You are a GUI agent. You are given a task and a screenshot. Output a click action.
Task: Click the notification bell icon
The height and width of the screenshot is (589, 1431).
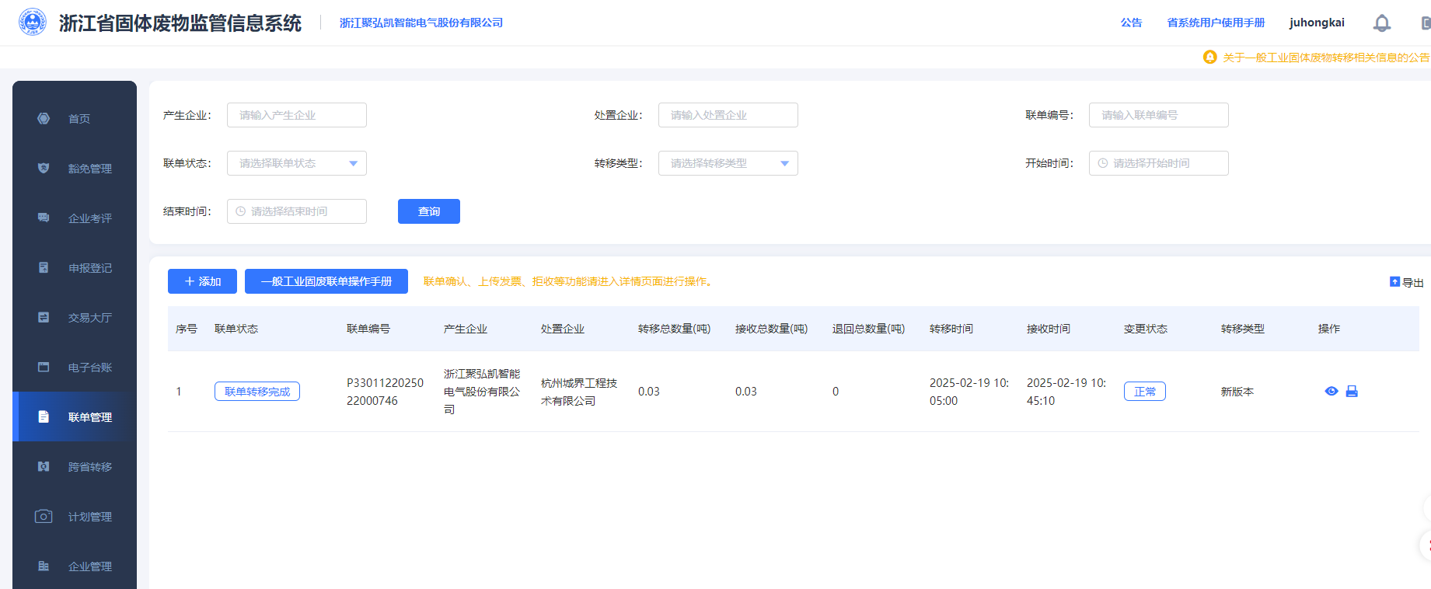(1381, 23)
